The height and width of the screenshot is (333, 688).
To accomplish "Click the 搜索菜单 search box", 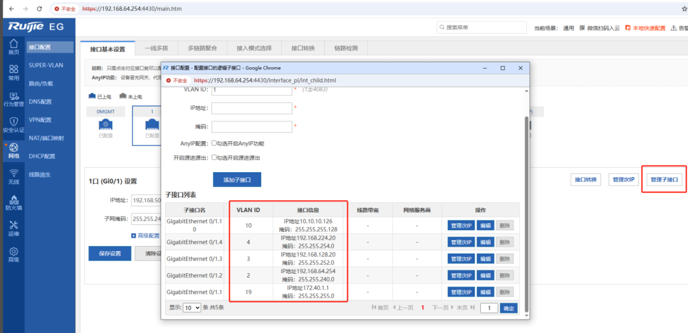I will (x=482, y=27).
